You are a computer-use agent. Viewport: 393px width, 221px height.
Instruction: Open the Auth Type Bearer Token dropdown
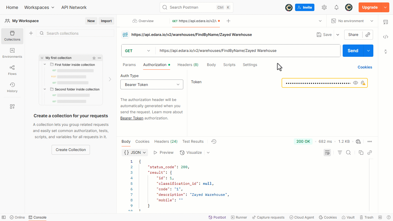pyautogui.click(x=152, y=84)
